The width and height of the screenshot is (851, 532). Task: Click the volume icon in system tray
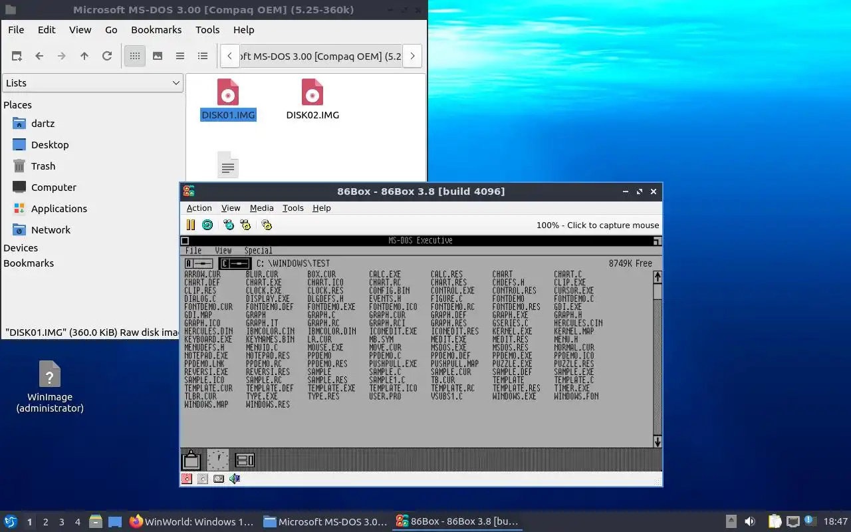point(749,521)
